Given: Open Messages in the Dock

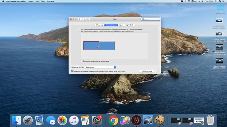Looking at the screenshot, I should point(51,120).
